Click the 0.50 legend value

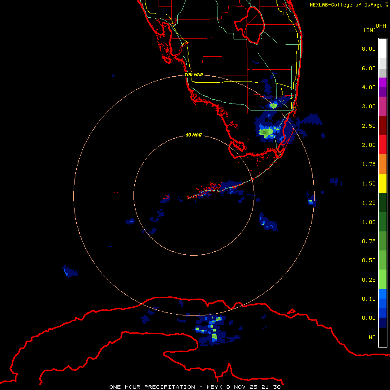point(369,260)
